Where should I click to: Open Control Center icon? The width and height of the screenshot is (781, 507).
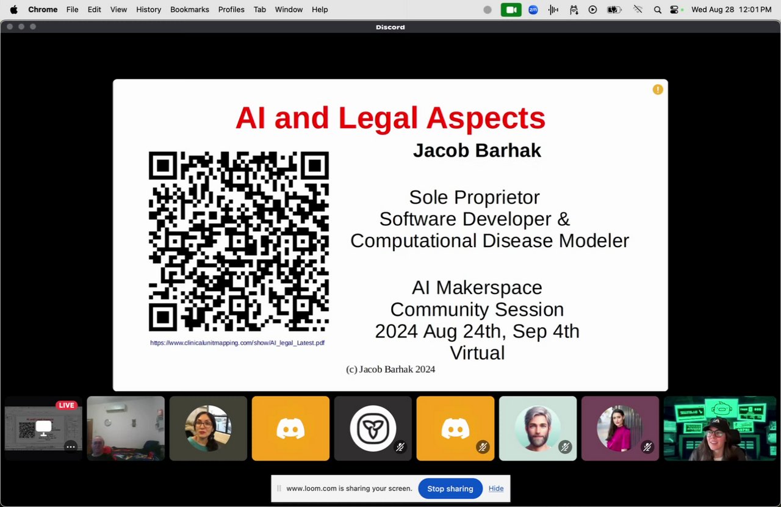tap(675, 10)
